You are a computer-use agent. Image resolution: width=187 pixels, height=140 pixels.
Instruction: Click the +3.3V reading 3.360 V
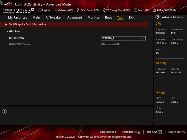tap(159, 112)
